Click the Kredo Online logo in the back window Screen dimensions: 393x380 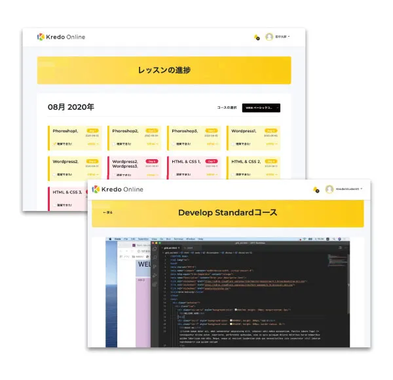[x=61, y=37]
